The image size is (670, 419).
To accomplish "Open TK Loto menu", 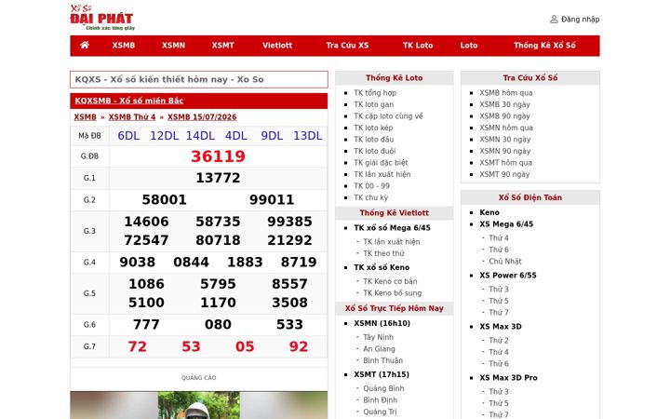I will tap(418, 46).
